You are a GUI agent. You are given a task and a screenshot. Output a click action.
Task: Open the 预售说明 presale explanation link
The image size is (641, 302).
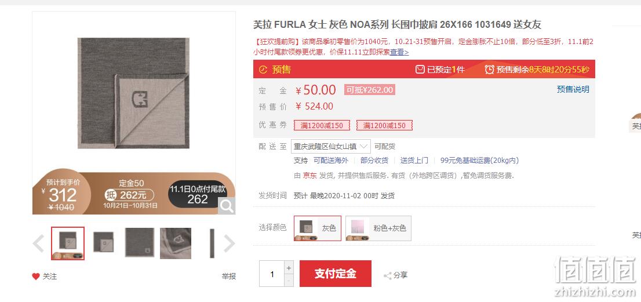coord(573,89)
